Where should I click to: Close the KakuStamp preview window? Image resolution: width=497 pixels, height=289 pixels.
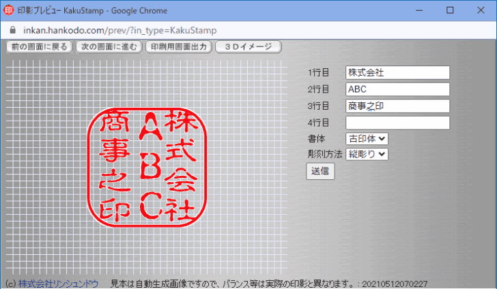481,10
